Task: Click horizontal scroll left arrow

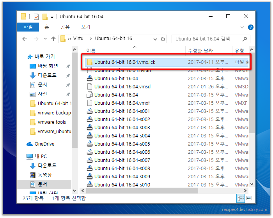Action: 83,191
